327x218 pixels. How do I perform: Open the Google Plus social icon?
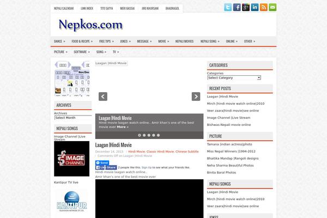click(x=246, y=7)
